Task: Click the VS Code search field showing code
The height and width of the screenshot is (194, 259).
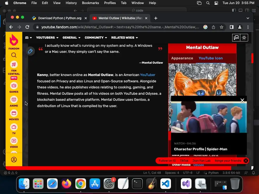Action: point(137,10)
